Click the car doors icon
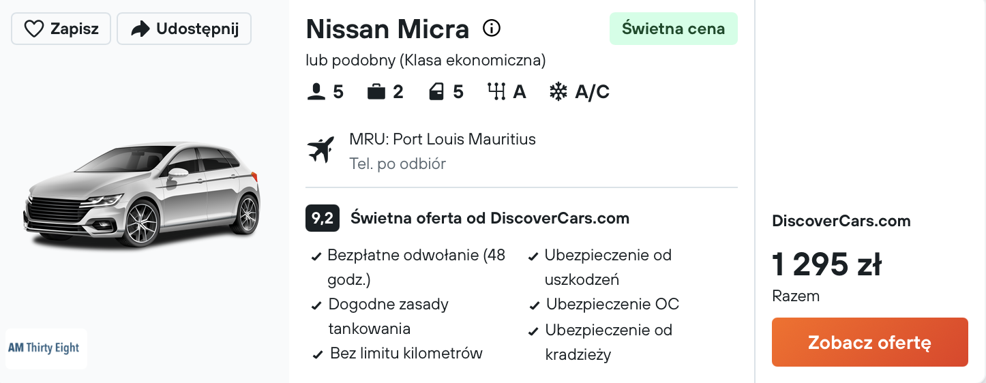Viewport: 986px width, 383px height. point(436,92)
